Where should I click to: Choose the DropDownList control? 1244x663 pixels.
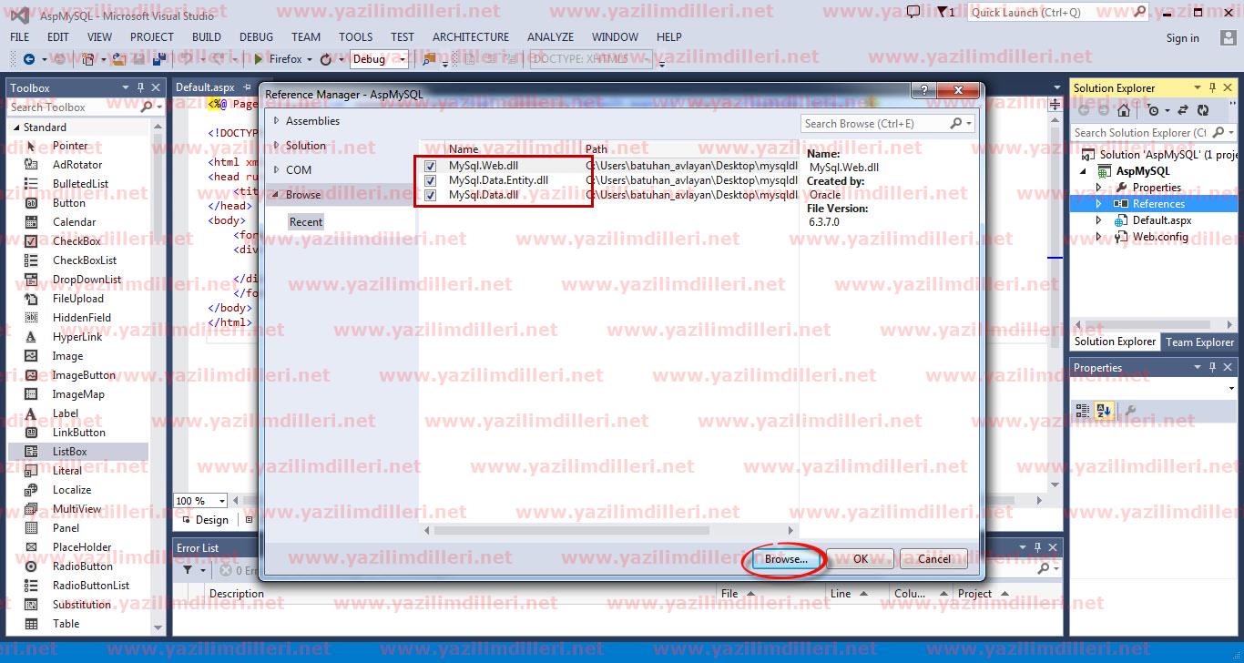(87, 280)
